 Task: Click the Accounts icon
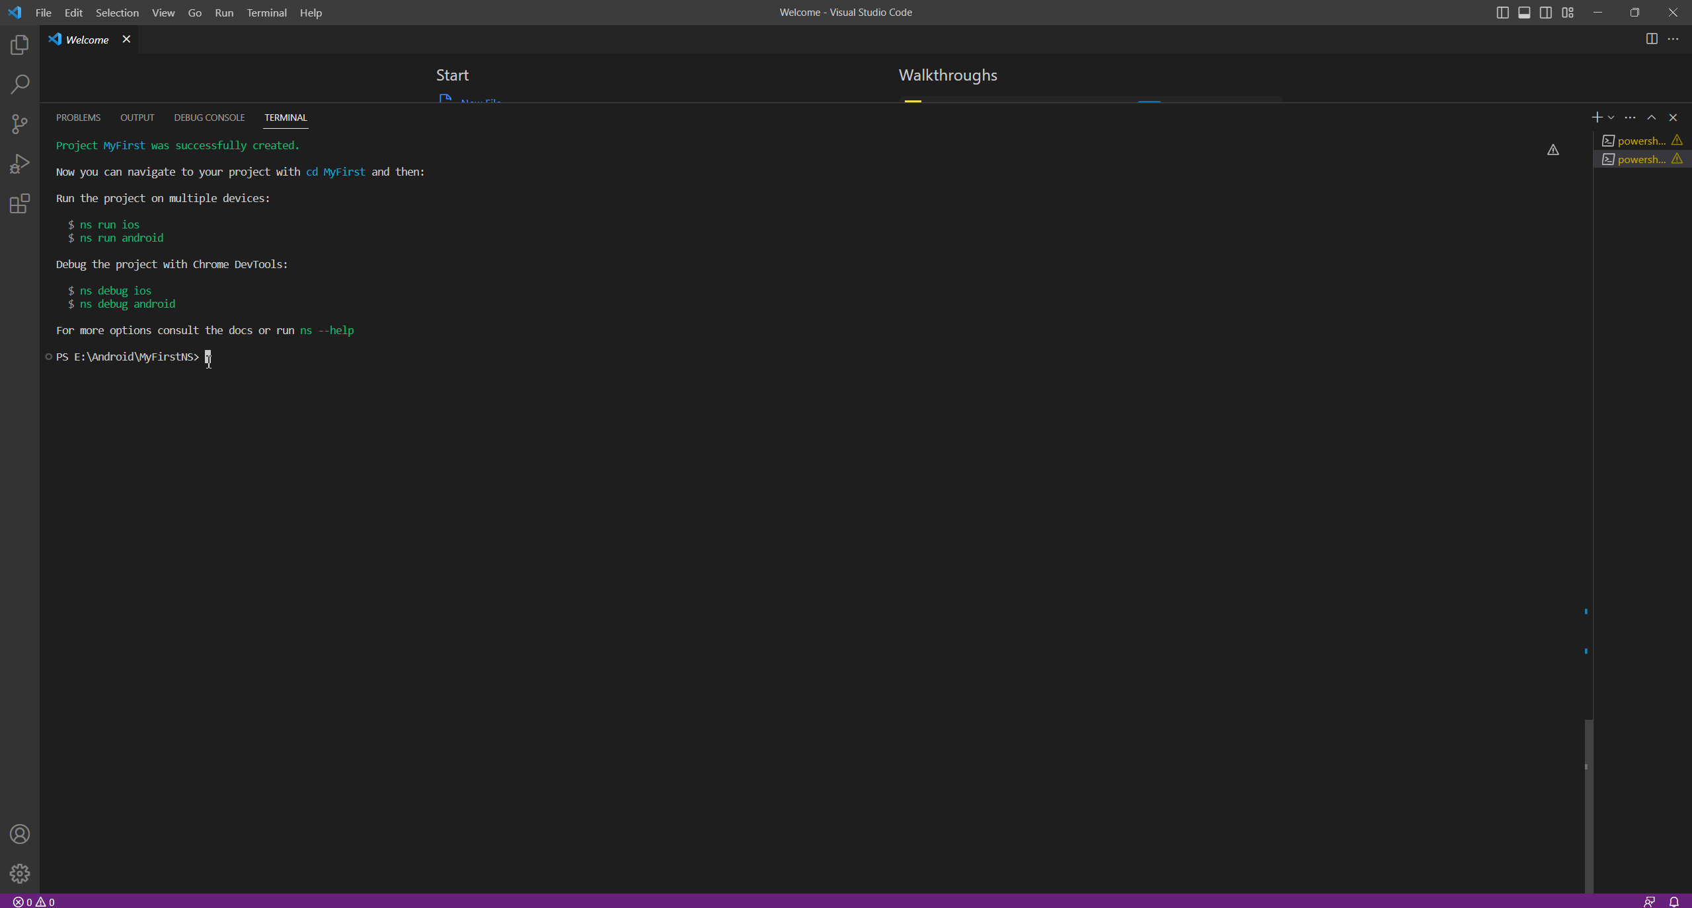[x=20, y=834]
